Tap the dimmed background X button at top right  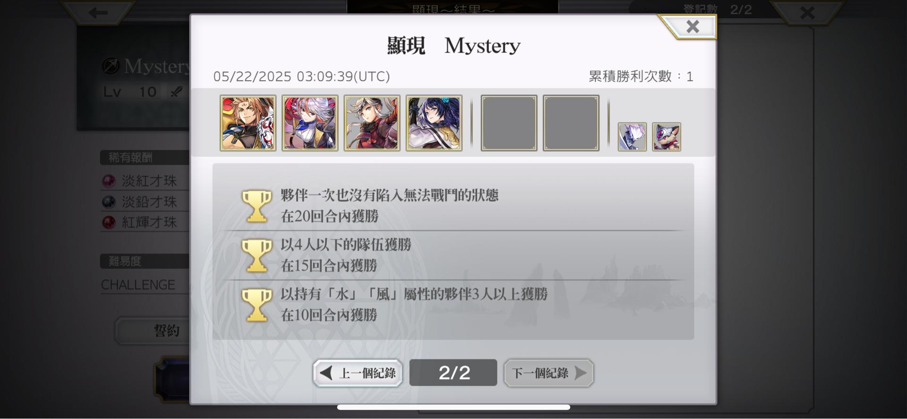[807, 12]
